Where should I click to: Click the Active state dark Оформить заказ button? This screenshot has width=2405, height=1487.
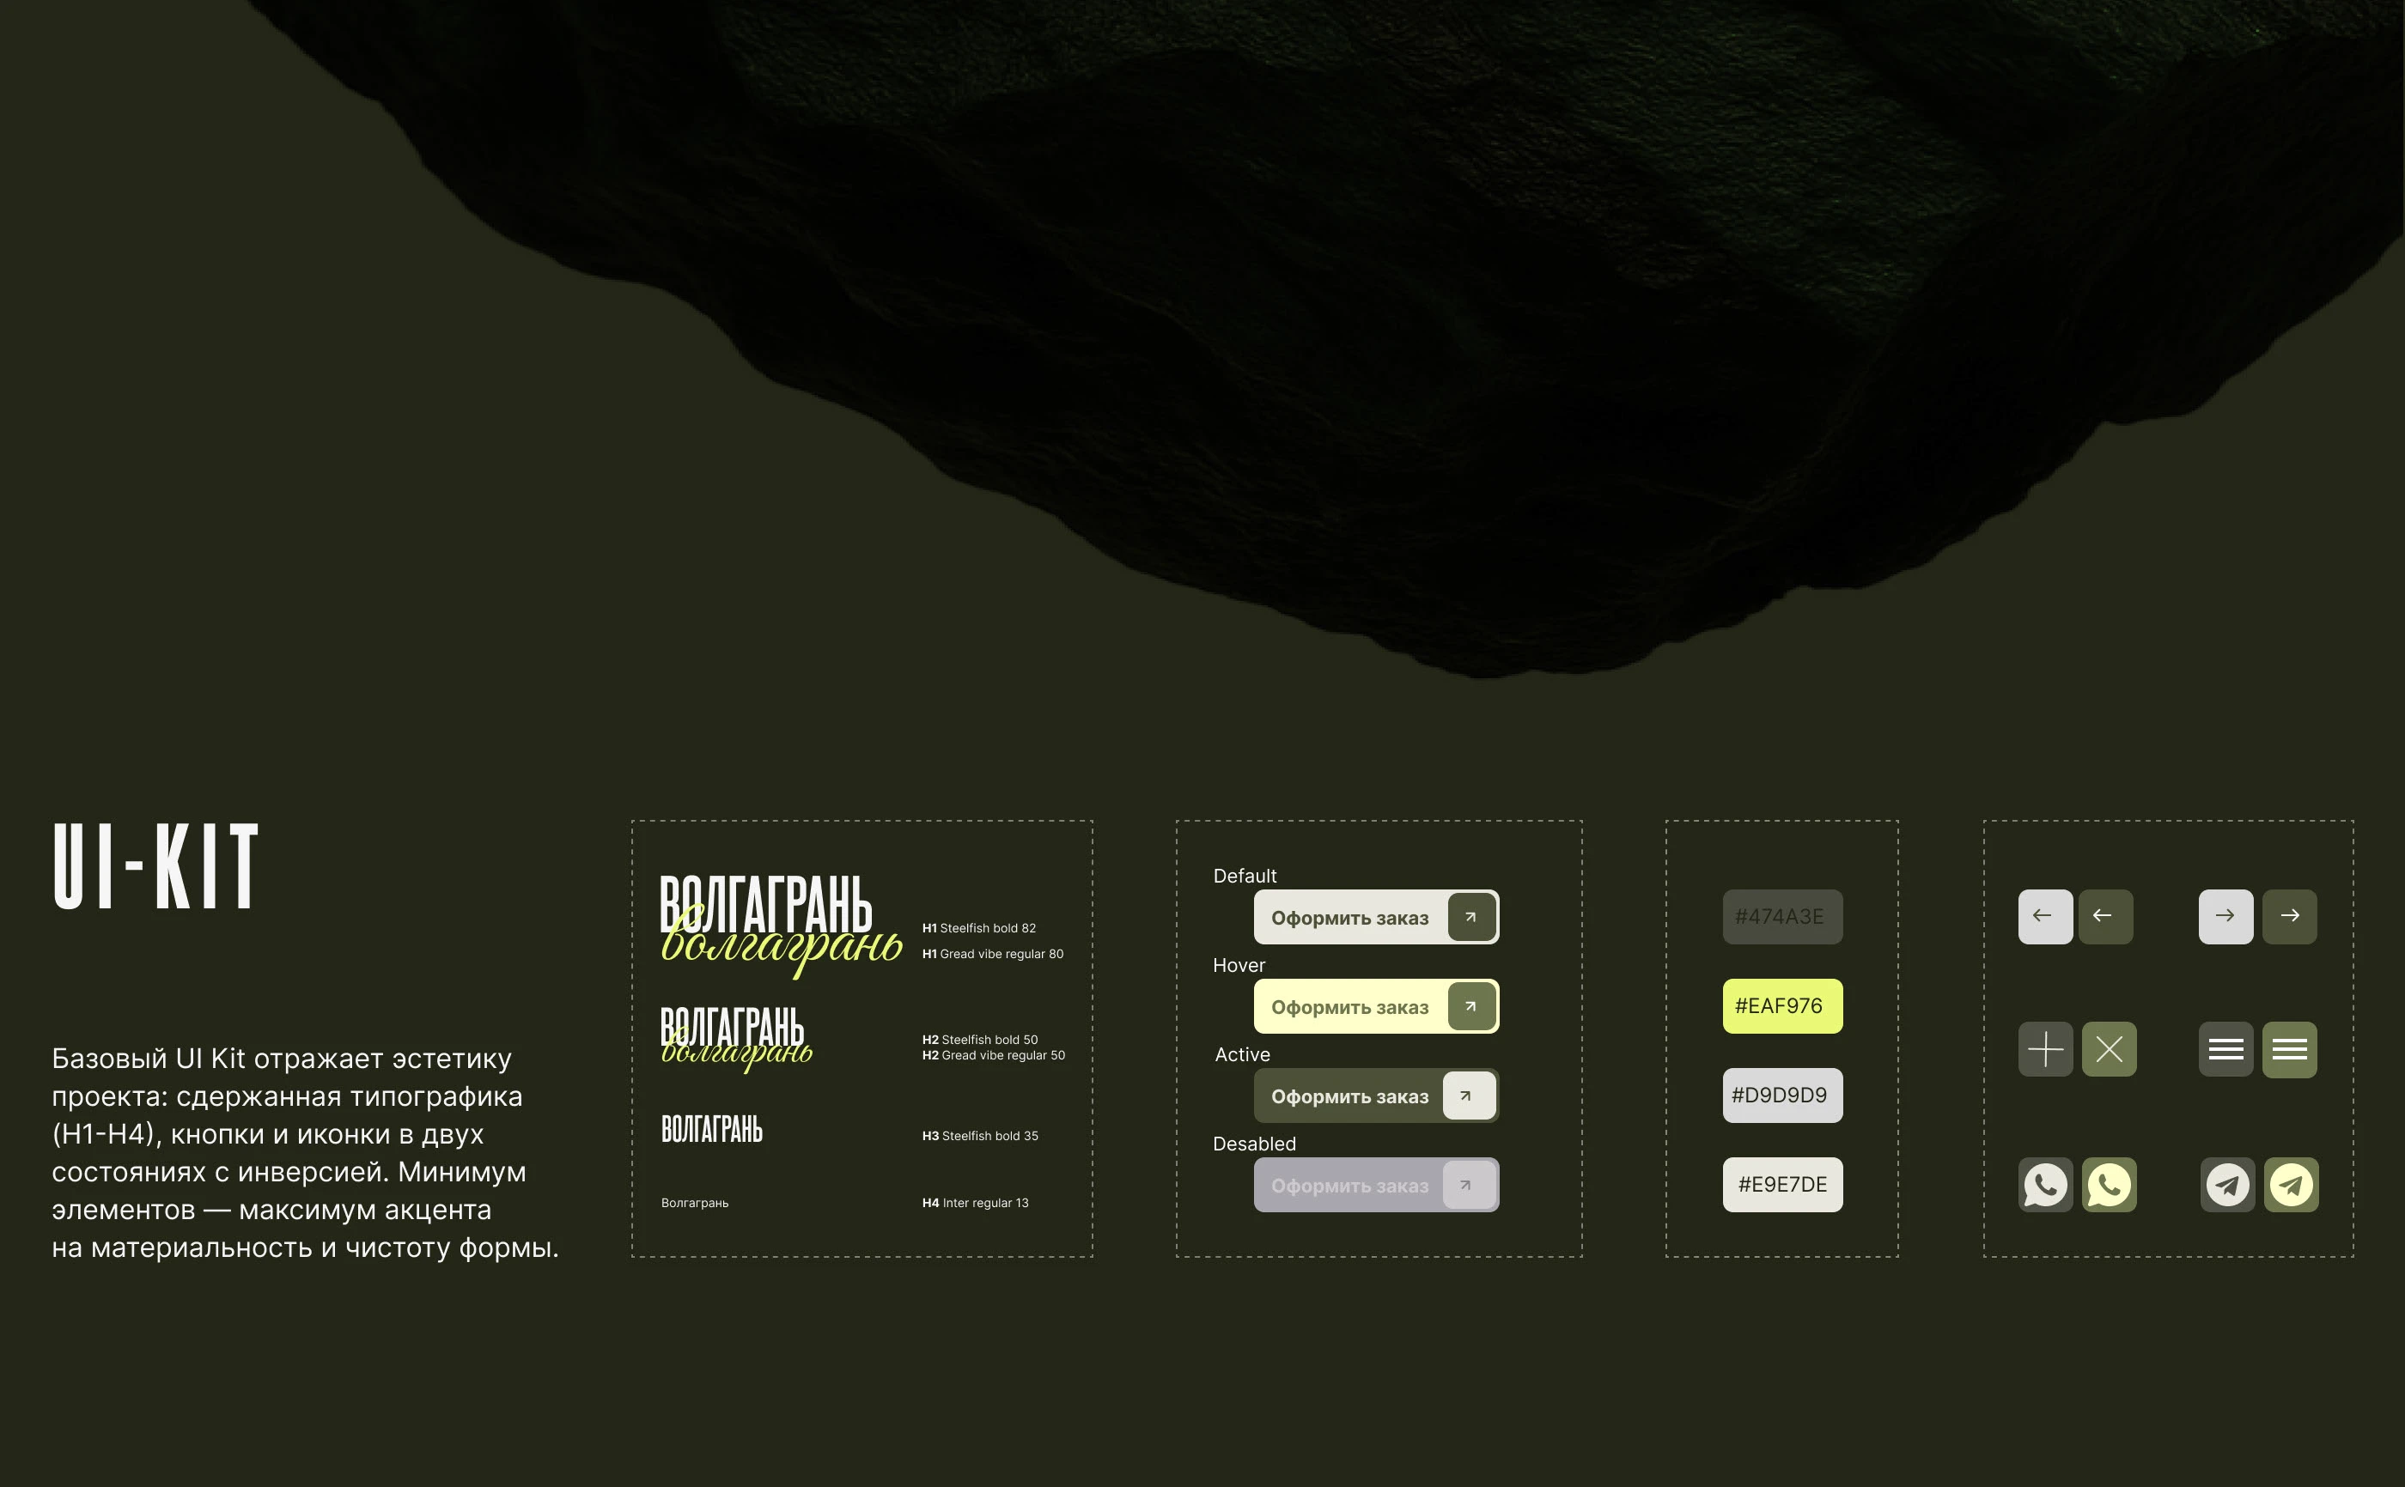[x=1375, y=1096]
